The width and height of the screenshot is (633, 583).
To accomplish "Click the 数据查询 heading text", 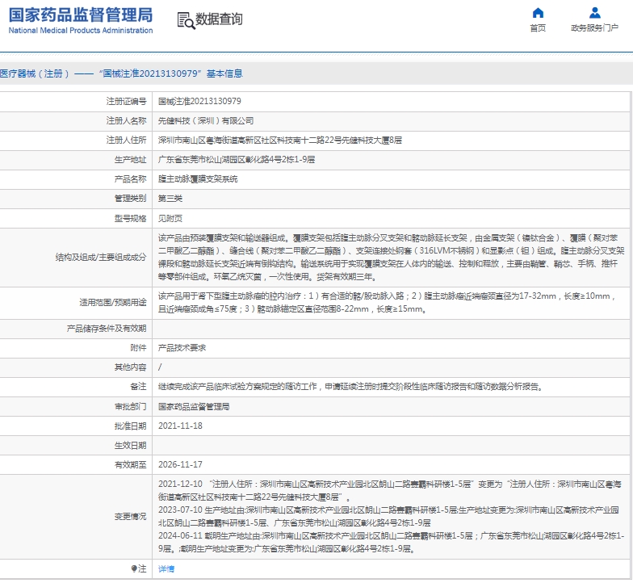I will (x=219, y=19).
